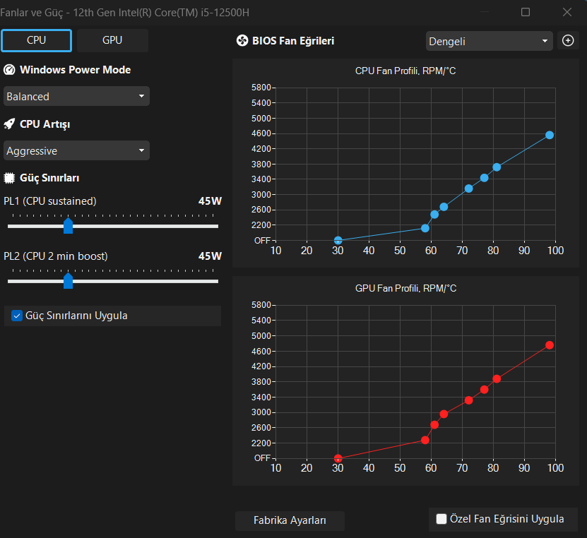Select the CPU fan curve point at 30°C
Viewport: 587px width, 538px height.
(338, 240)
